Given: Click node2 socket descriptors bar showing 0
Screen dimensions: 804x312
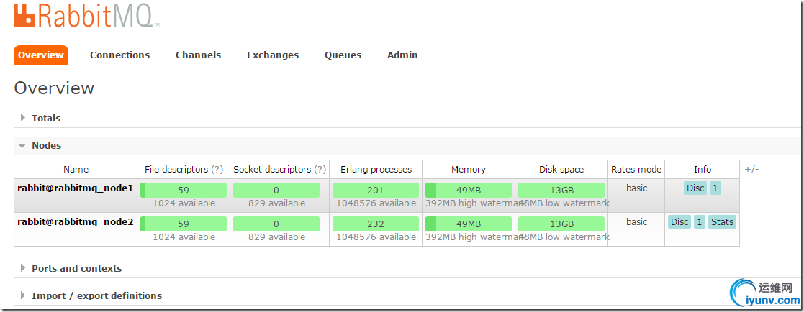Looking at the screenshot, I should pyautogui.click(x=276, y=224).
